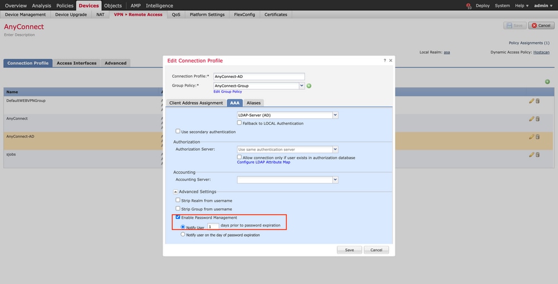The height and width of the screenshot is (284, 558).
Task: Open the NAT submenu
Action: click(x=101, y=15)
